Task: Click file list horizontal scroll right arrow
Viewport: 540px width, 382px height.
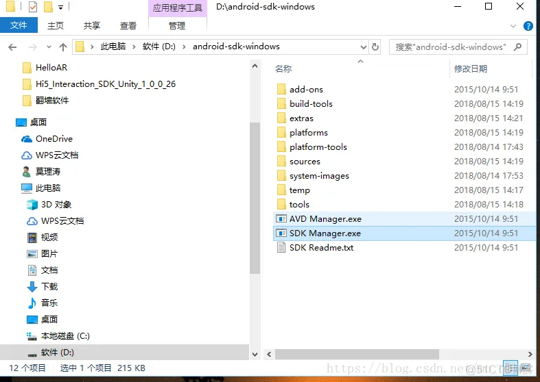Action: tap(530, 354)
